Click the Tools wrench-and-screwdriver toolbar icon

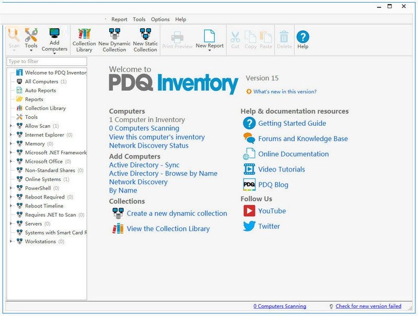[x=31, y=35]
